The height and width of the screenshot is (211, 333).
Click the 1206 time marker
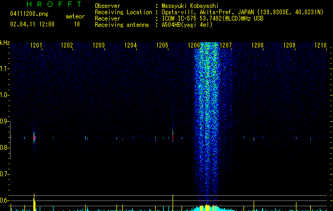click(x=194, y=45)
